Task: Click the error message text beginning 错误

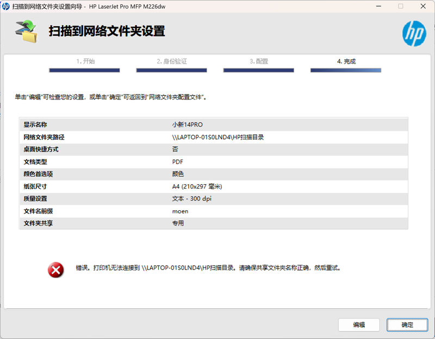Action: tap(208, 268)
